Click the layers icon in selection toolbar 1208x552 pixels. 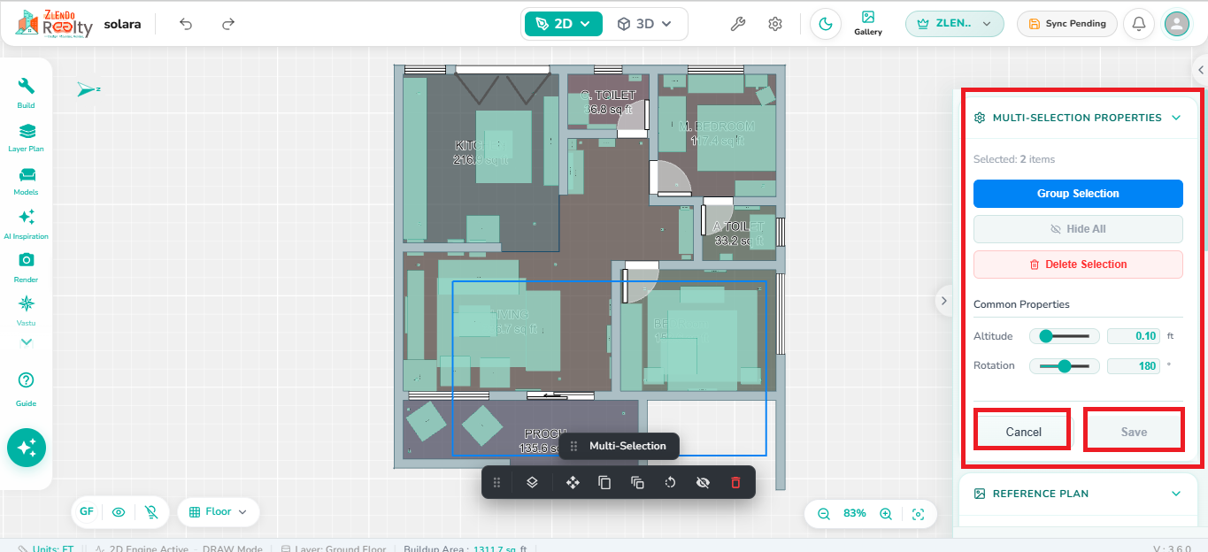click(532, 482)
